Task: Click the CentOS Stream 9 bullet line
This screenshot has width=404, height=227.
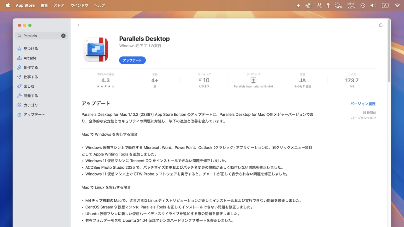Action: click(x=167, y=207)
